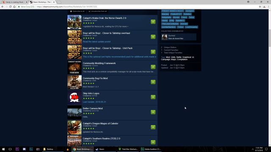This screenshot has width=271, height=152.
Task: Switch to the Vandy is creating Mods tab
Action: [x=14, y=2]
